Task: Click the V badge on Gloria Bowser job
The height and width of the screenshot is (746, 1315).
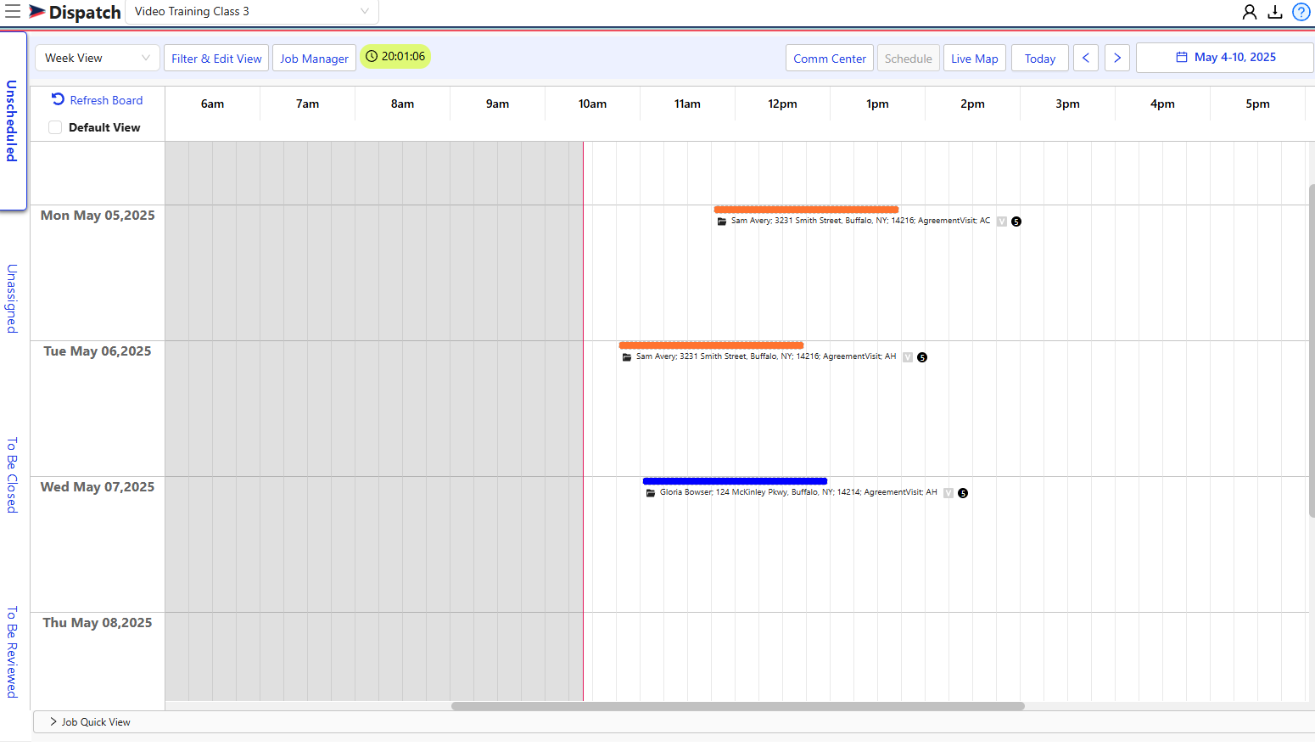Action: point(948,493)
